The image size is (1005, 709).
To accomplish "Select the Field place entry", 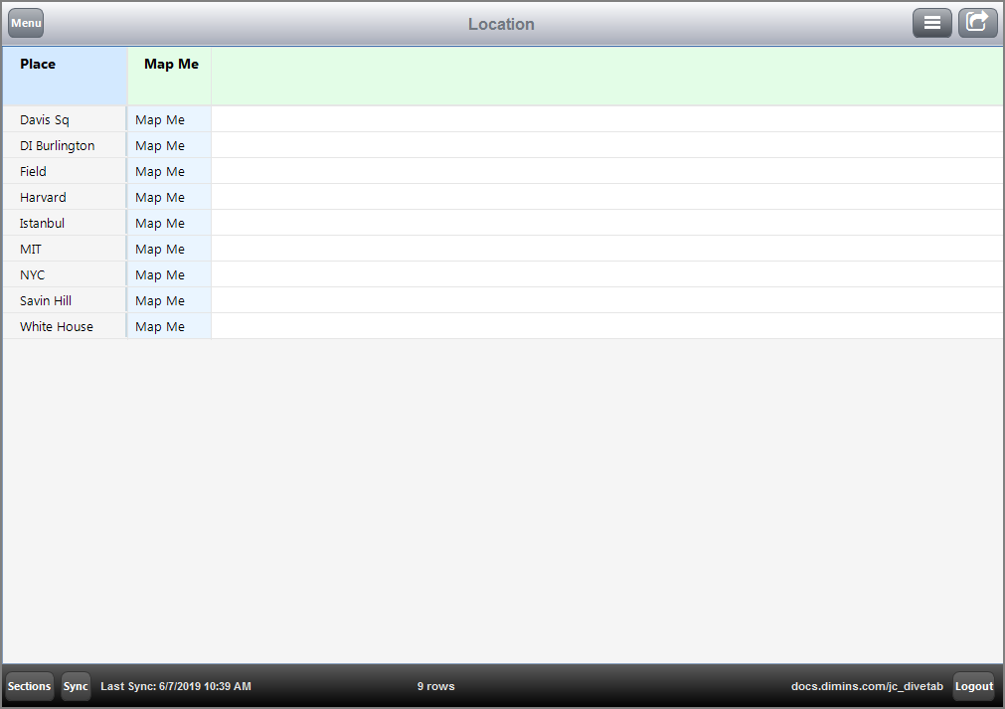I will [33, 172].
